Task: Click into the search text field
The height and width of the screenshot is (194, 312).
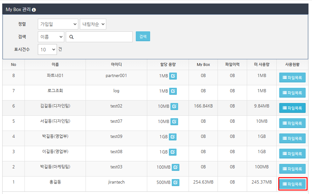Action: [103, 37]
